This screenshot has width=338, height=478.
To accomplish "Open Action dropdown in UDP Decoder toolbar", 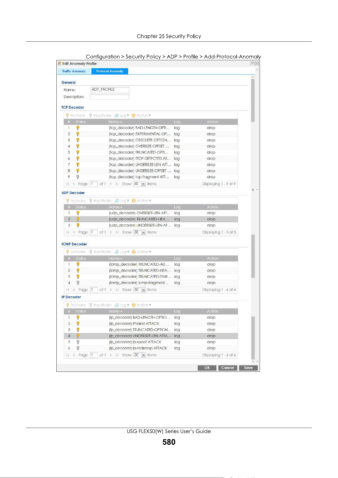I will click(142, 201).
